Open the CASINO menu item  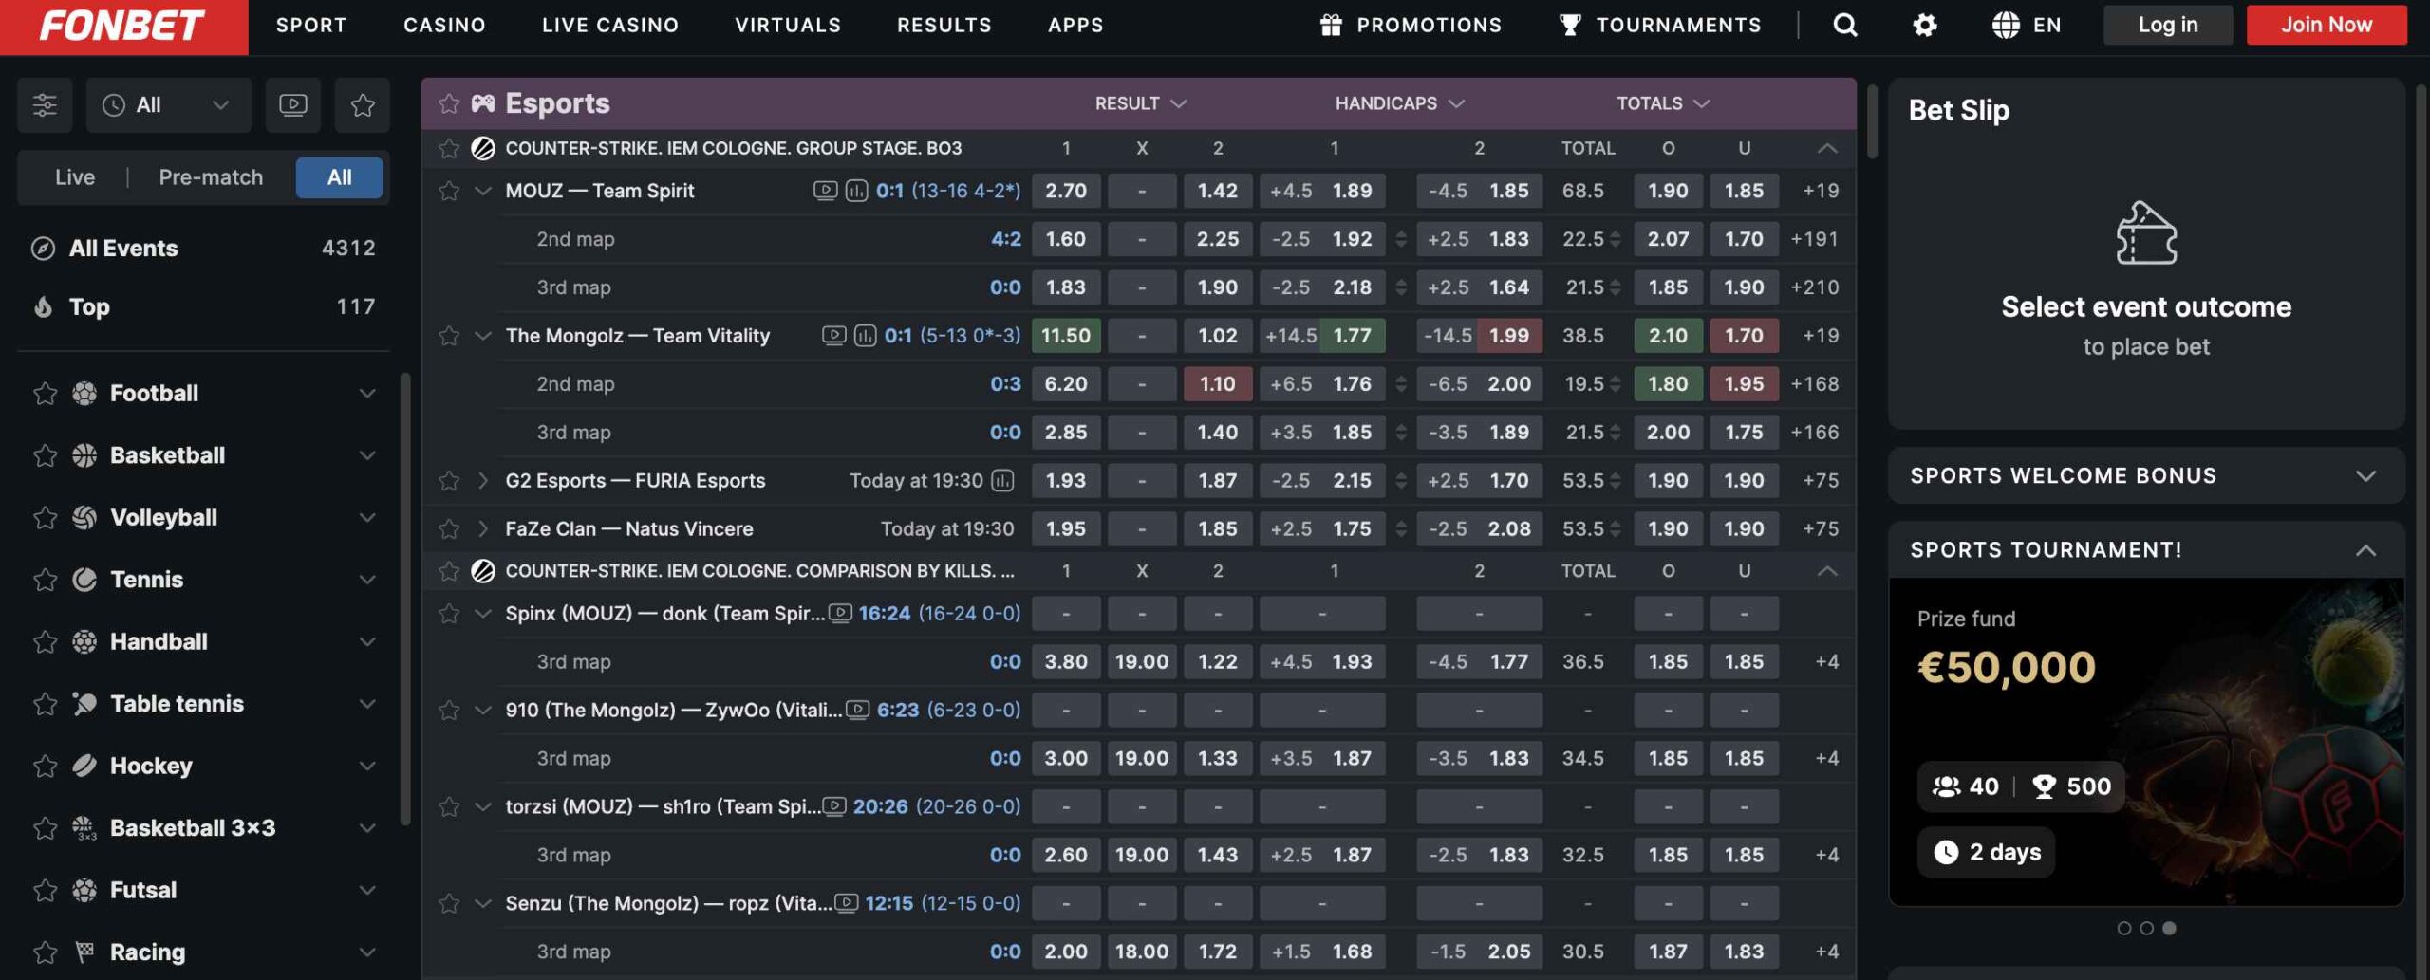click(x=444, y=26)
